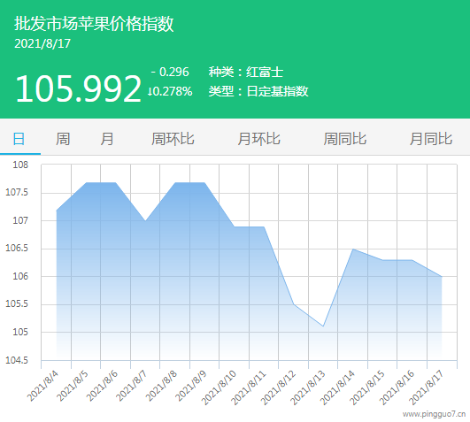This screenshot has width=470, height=422.
Task: Click the index value 105.992
Action: (78, 88)
